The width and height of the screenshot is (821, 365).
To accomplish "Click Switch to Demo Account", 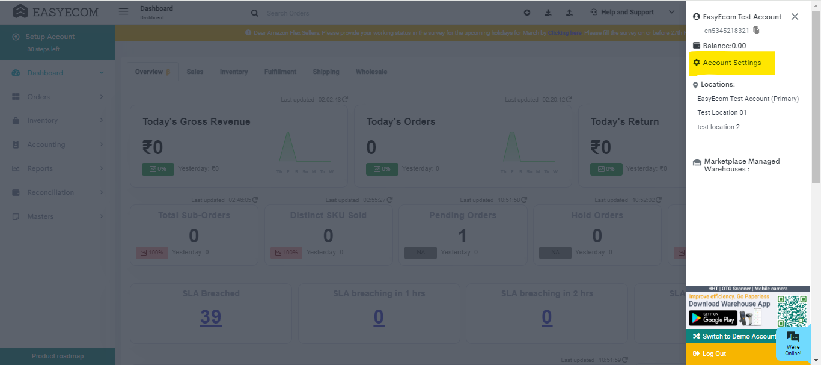I will click(734, 336).
